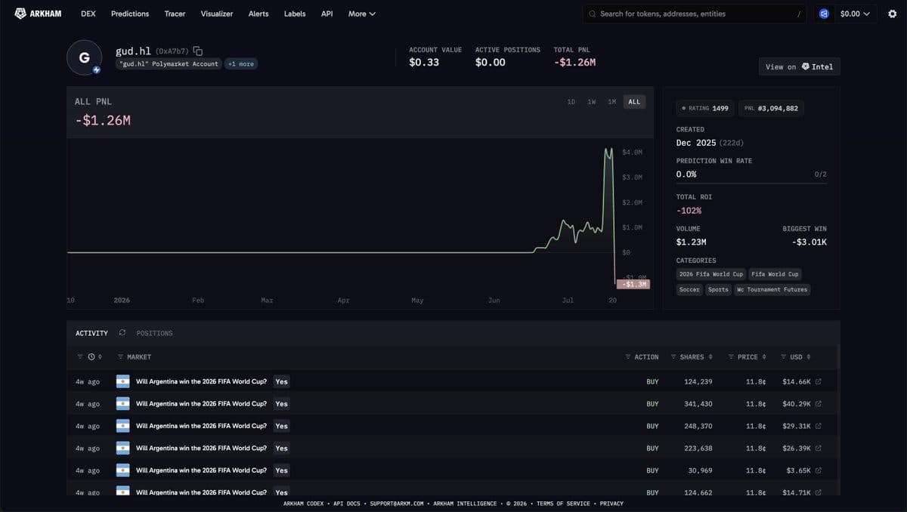
Task: Set chart range to ALL
Action: [x=634, y=101]
